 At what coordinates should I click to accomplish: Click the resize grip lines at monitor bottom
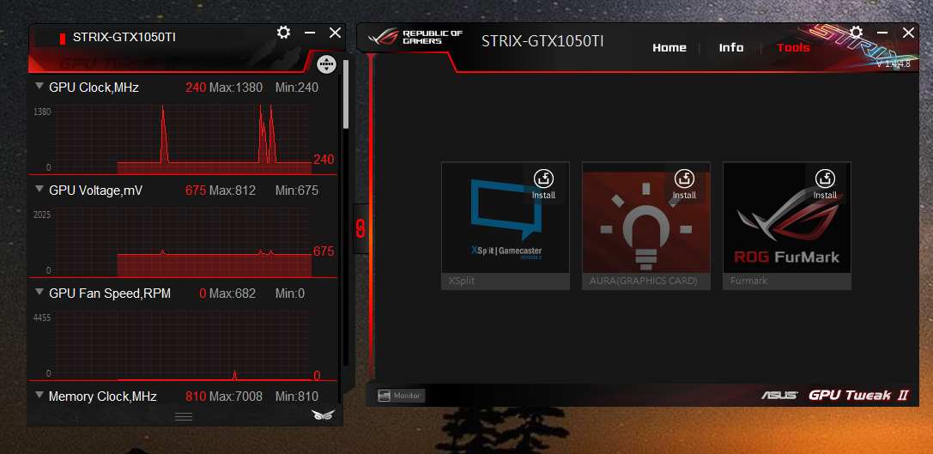pyautogui.click(x=184, y=416)
